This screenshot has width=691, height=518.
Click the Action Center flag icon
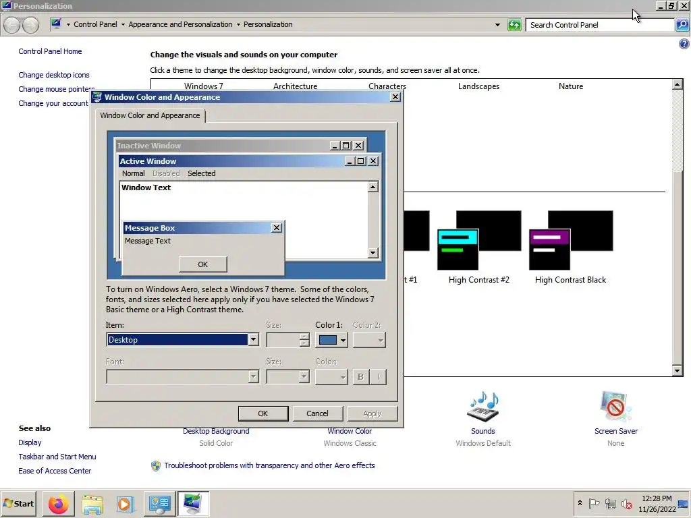click(x=594, y=503)
